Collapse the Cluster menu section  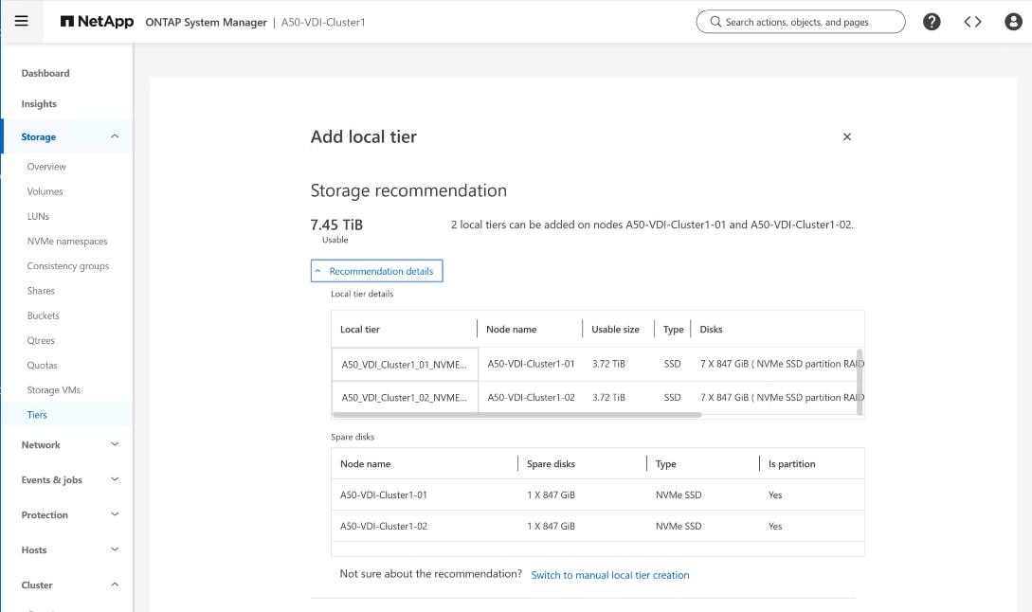pos(115,585)
